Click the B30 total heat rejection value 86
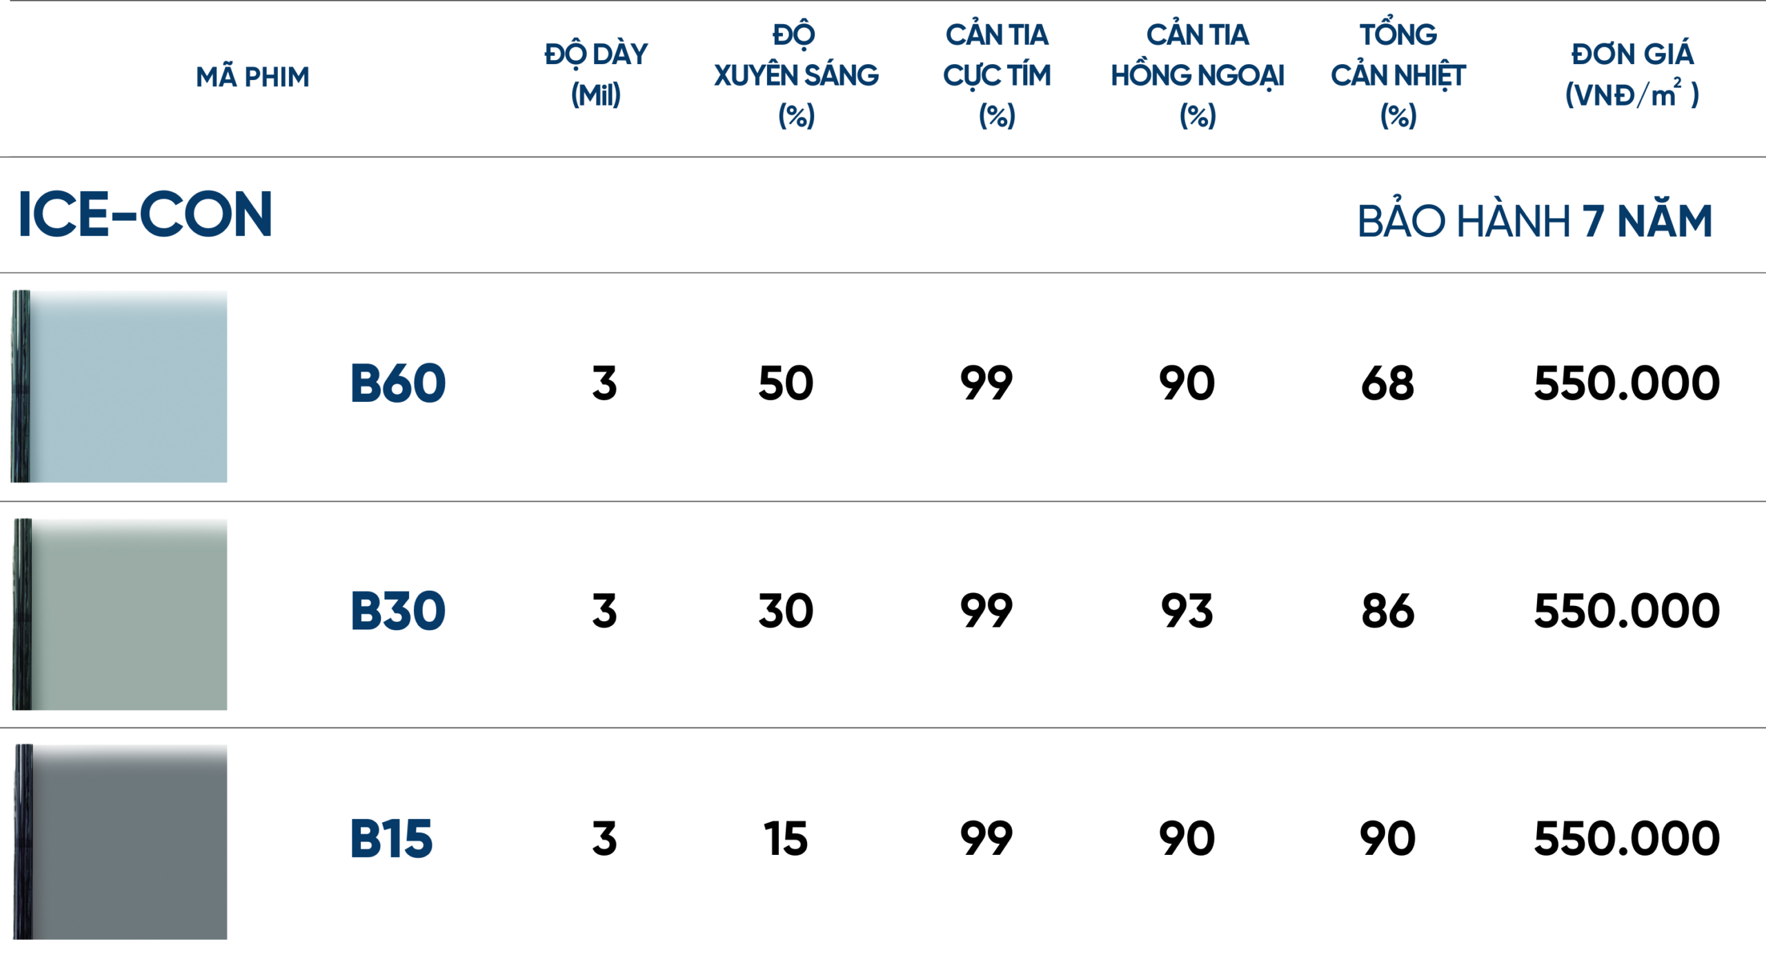Image resolution: width=1766 pixels, height=977 pixels. [1388, 611]
